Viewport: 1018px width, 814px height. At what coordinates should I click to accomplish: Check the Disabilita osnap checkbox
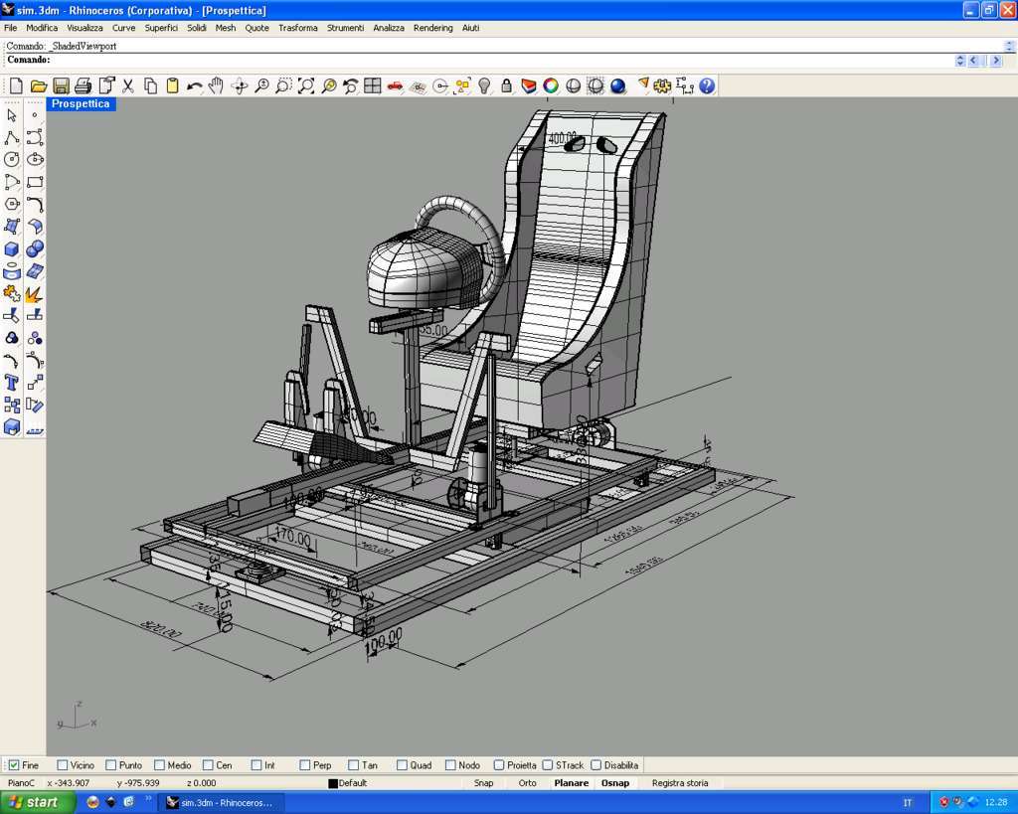click(x=596, y=765)
